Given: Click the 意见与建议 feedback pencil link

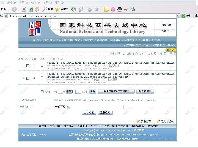Looking at the screenshot, I should (x=165, y=121).
